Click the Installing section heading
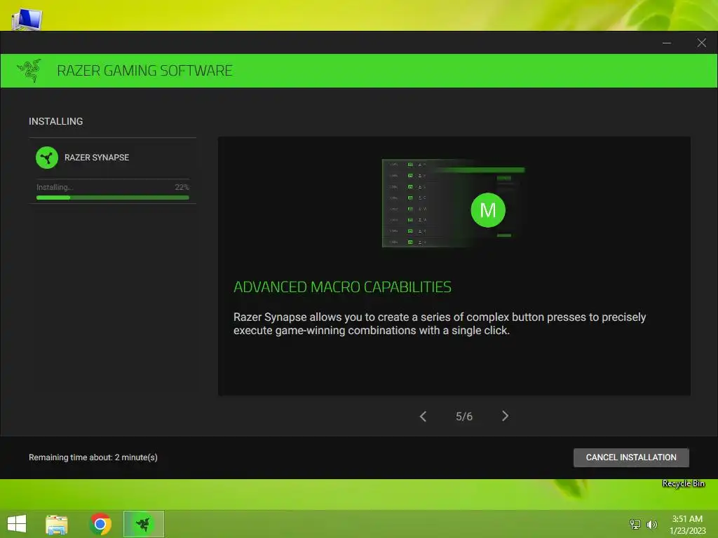This screenshot has height=538, width=718. click(x=56, y=121)
